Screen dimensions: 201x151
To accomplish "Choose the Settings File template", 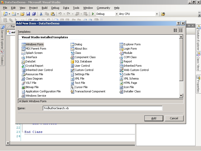I will tap(80, 74).
